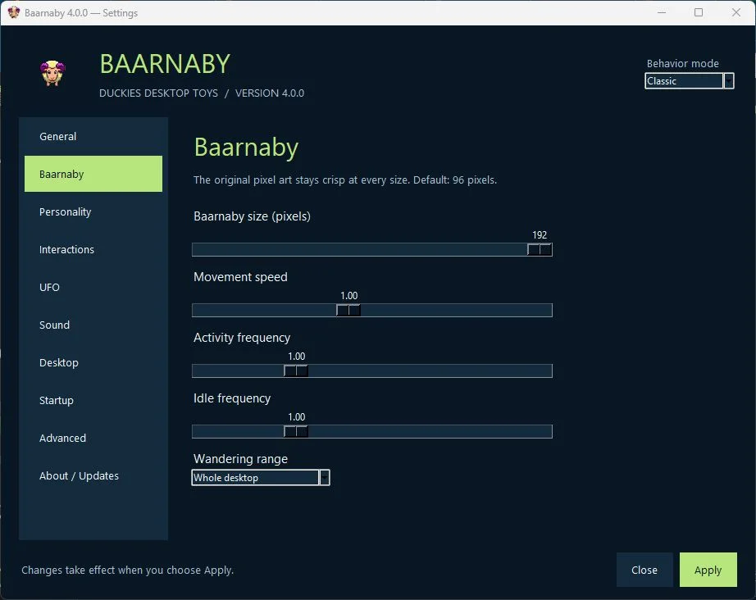Open the Wandering range Whole desktop combo

(x=261, y=478)
